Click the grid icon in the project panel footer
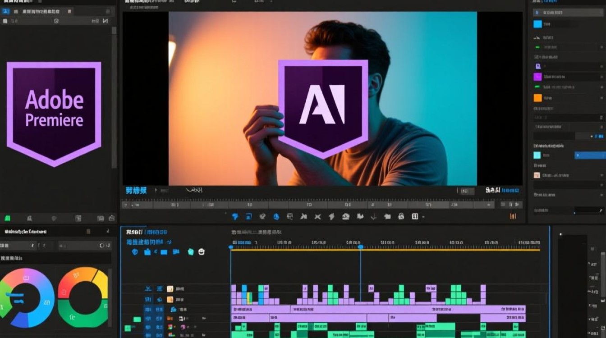The height and width of the screenshot is (338, 606). 78,219
